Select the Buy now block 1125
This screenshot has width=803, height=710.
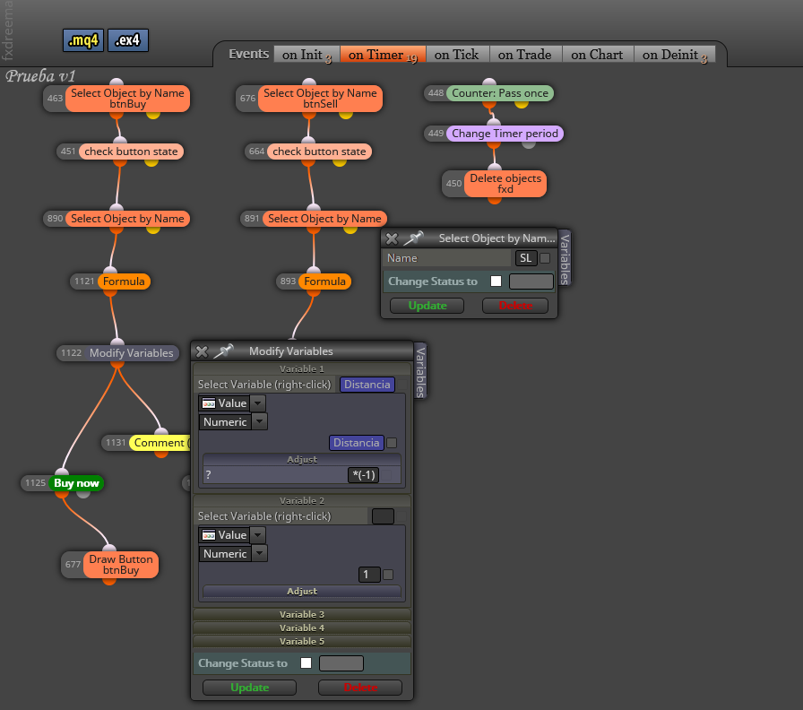click(x=76, y=483)
